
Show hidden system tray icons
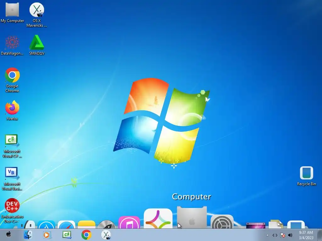click(267, 235)
